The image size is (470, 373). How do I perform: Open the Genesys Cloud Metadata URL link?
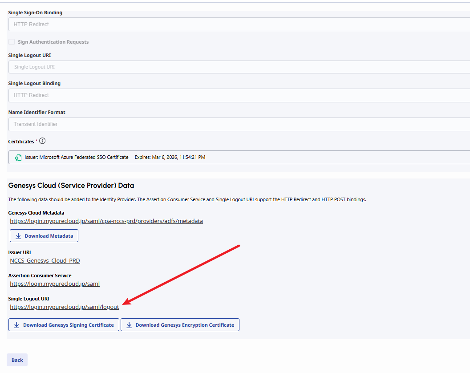click(x=106, y=221)
